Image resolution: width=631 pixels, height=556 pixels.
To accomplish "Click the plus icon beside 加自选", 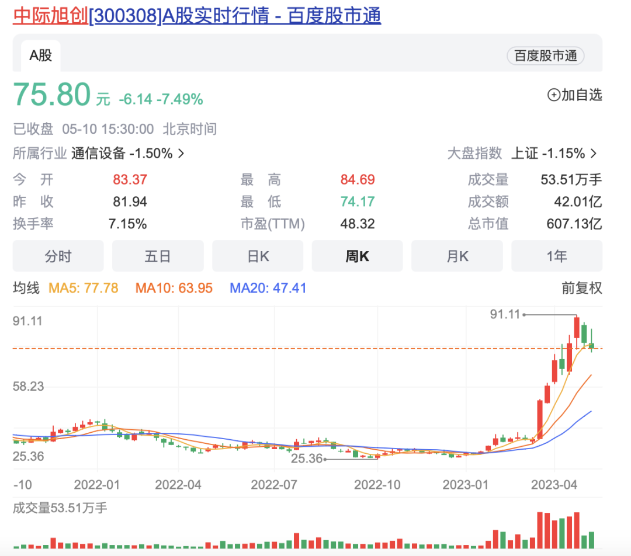I will [x=554, y=95].
